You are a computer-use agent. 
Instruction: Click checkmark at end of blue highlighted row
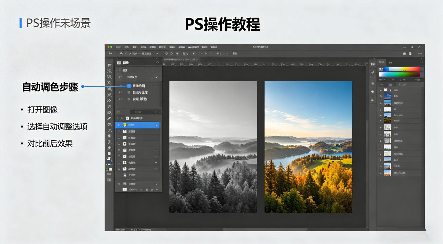click(x=156, y=125)
